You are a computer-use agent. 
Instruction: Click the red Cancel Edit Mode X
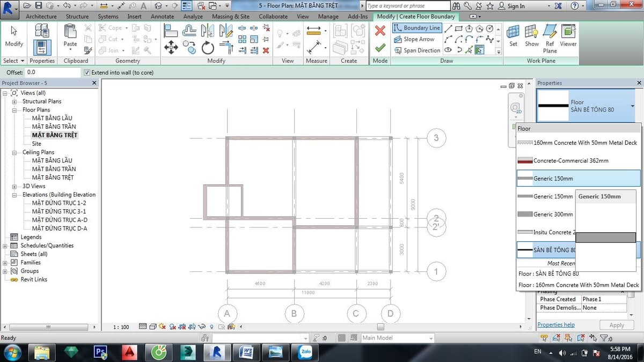(380, 32)
